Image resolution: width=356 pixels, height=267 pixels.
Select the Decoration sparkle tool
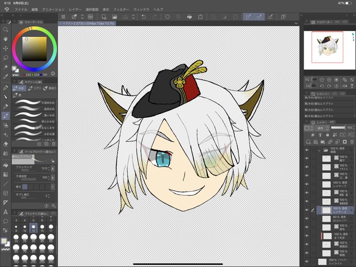pos(5,135)
